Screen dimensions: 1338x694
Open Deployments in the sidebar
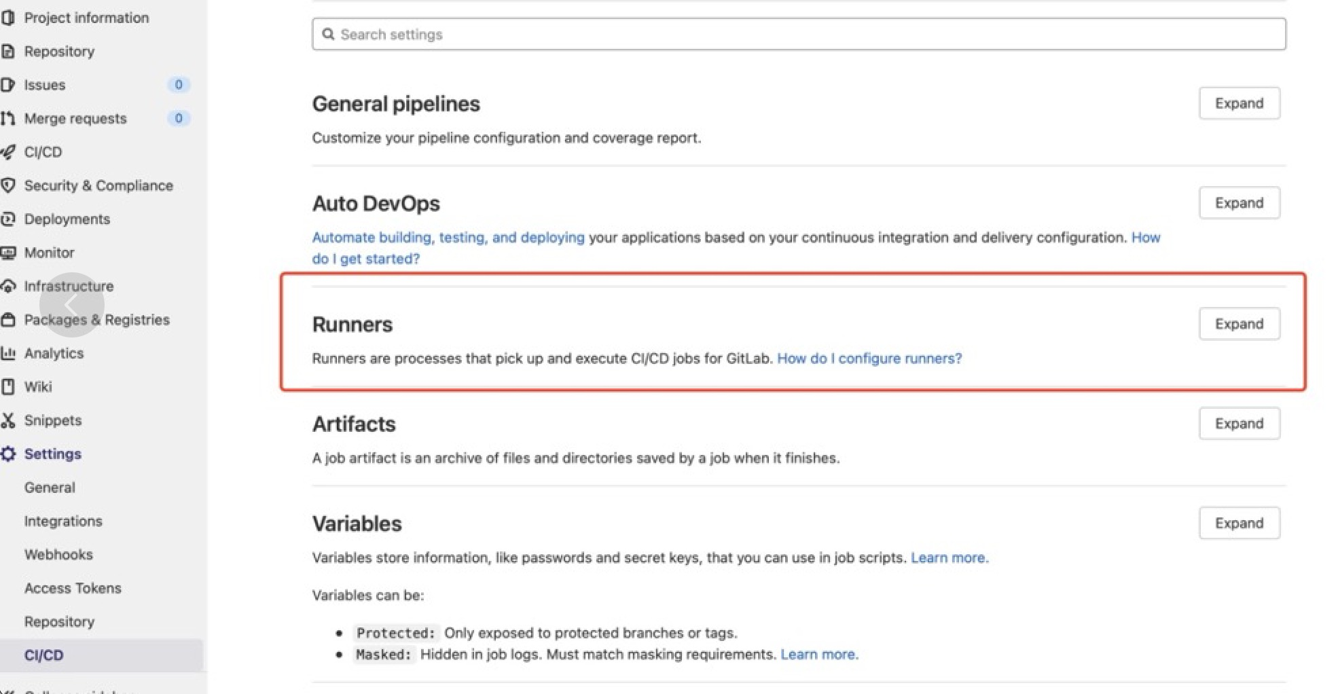click(x=67, y=219)
